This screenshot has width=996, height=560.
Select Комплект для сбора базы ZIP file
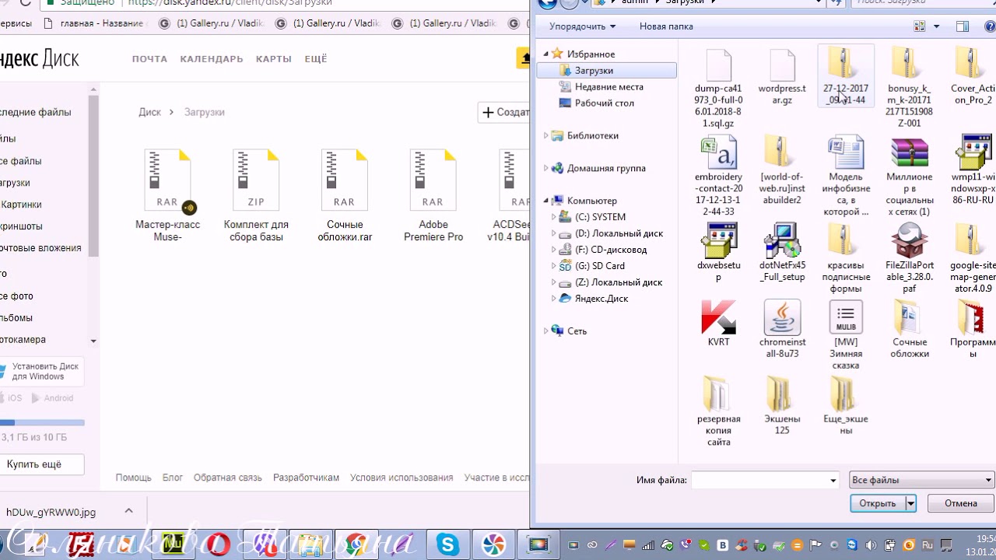click(256, 194)
